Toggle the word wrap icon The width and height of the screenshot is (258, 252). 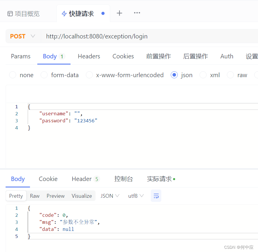coord(156,196)
